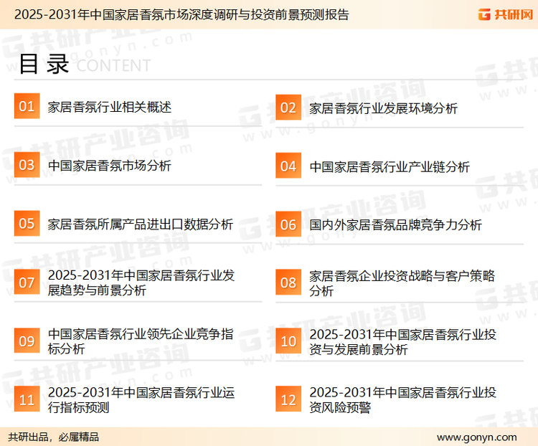Select chapter title 中国家居香氛行业产业链分析
Image resolution: width=538 pixels, height=446 pixels.
pyautogui.click(x=390, y=167)
